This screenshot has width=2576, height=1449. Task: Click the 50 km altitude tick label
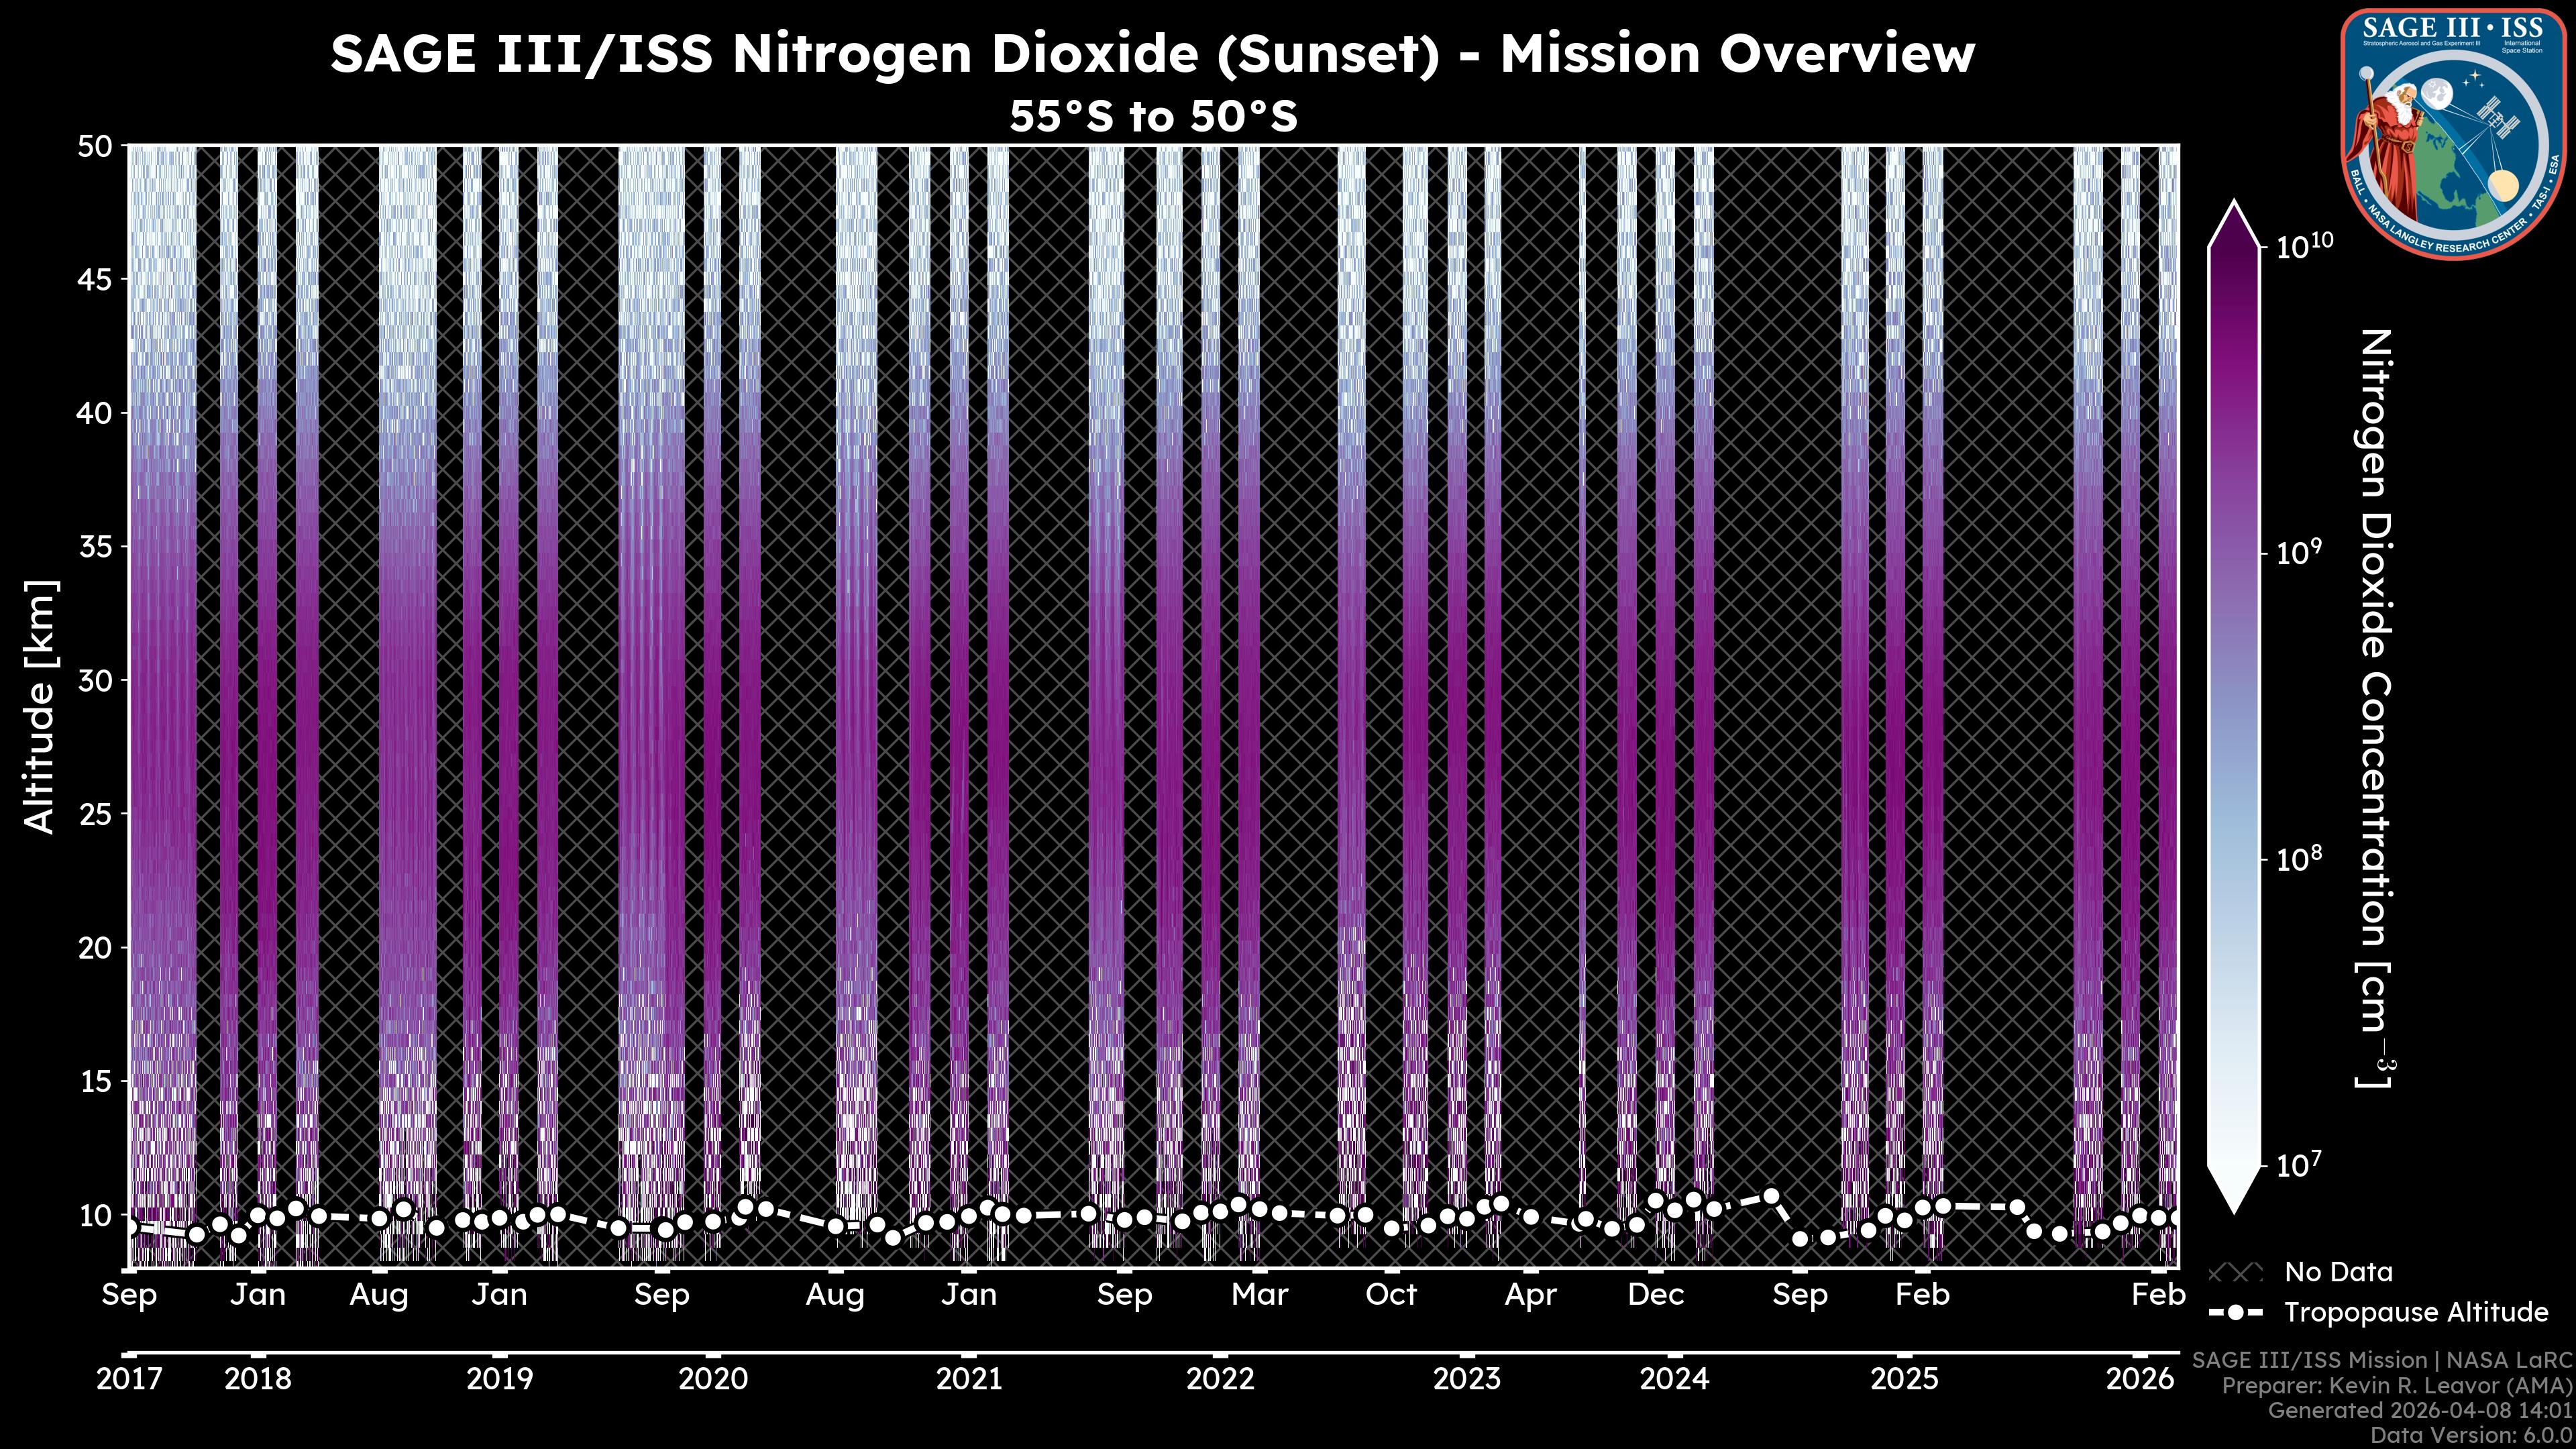point(94,147)
